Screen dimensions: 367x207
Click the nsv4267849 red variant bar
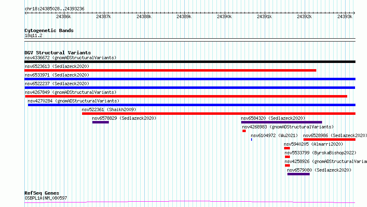click(x=186, y=96)
